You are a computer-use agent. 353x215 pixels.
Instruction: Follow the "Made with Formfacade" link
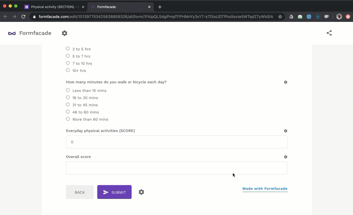click(265, 189)
